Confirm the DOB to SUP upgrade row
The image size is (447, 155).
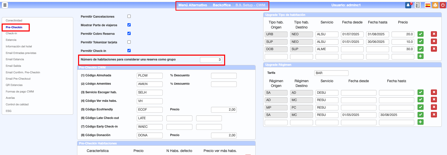click(420, 49)
